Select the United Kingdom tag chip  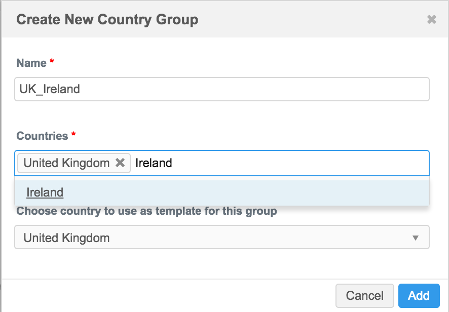[66, 163]
